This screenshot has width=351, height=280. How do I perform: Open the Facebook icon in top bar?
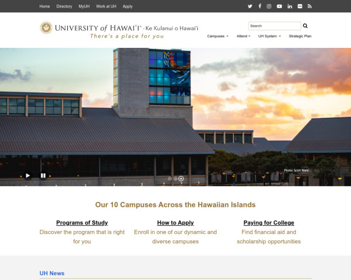click(260, 6)
